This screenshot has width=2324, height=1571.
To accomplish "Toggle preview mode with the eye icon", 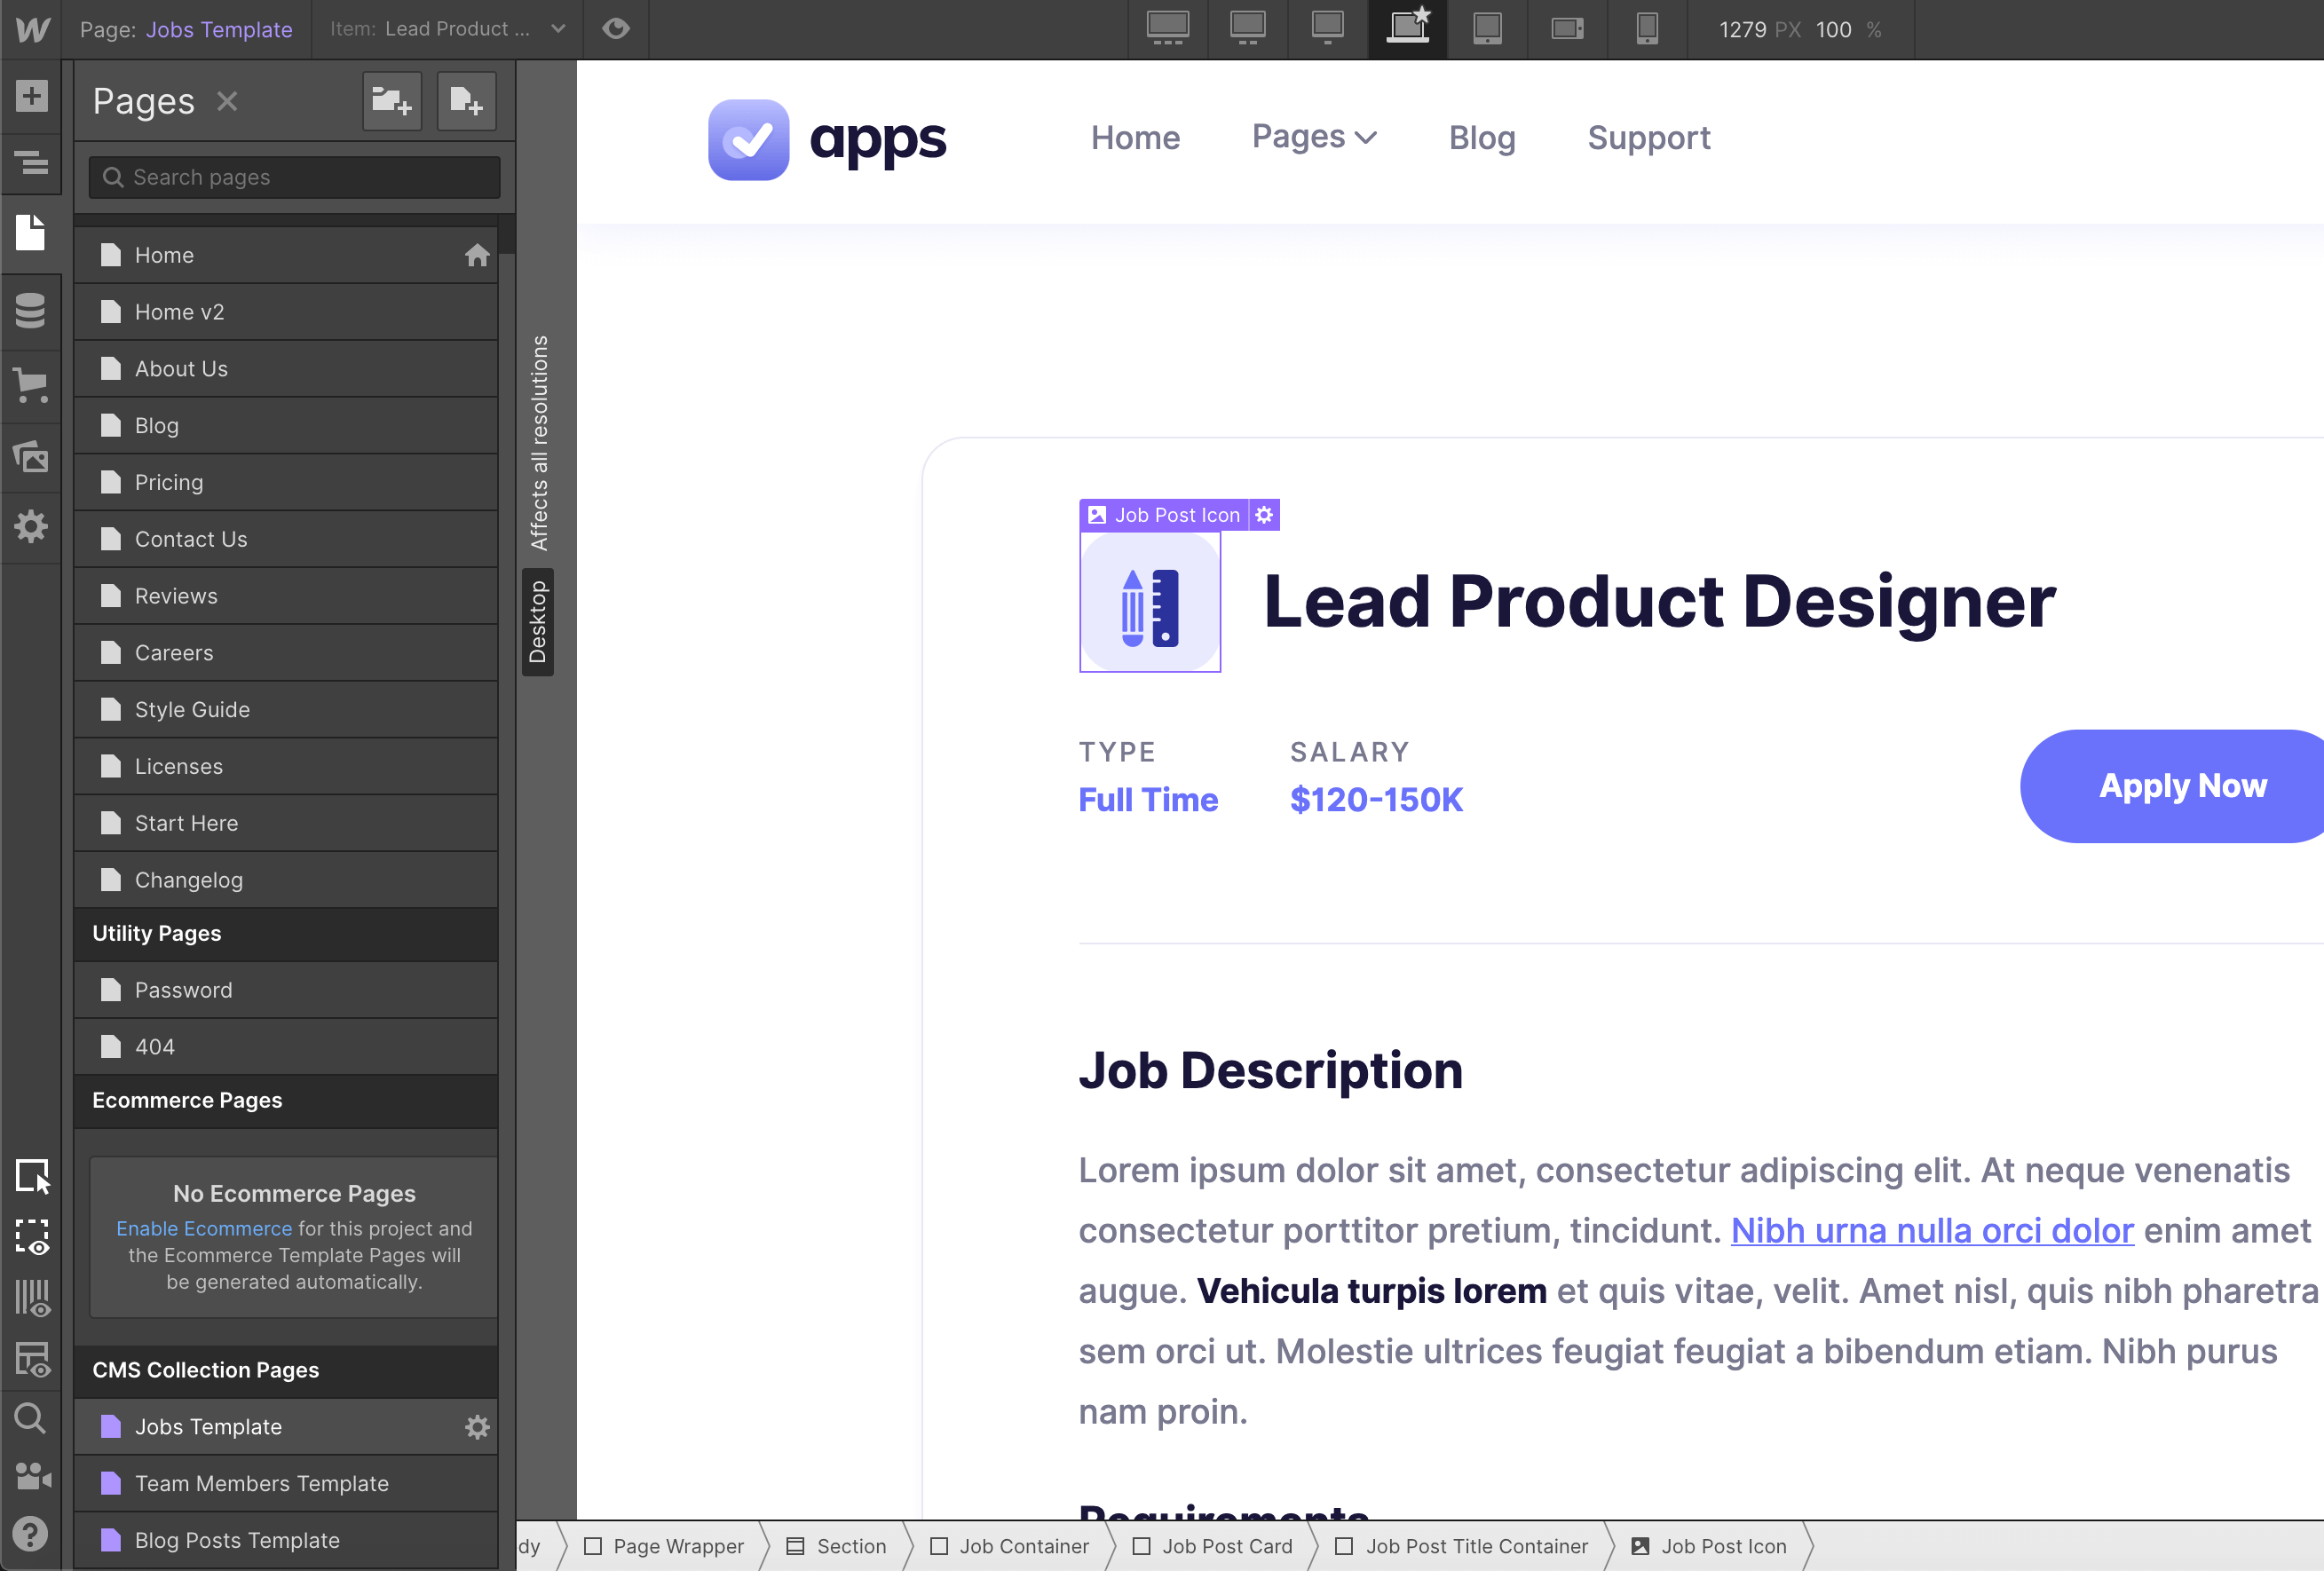I will point(615,29).
